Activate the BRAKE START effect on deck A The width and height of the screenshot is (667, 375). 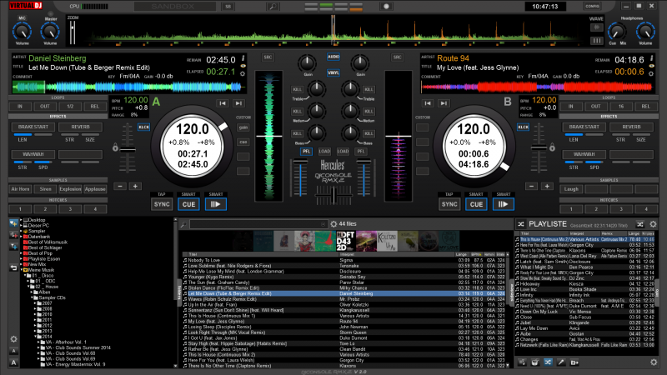pyautogui.click(x=33, y=127)
